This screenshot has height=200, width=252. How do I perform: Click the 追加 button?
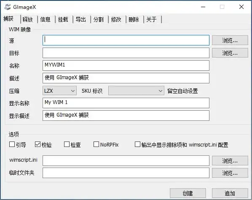[230, 193]
